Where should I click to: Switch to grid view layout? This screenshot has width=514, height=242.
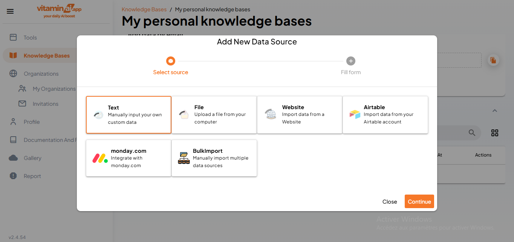click(x=495, y=133)
